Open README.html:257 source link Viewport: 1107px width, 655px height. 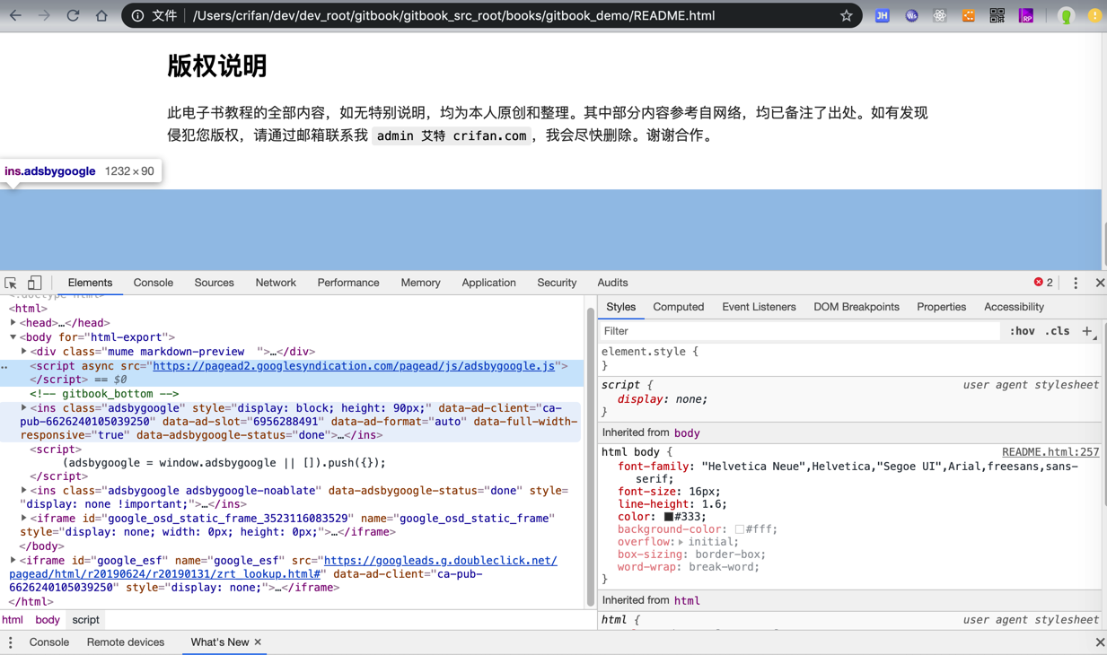(1050, 452)
